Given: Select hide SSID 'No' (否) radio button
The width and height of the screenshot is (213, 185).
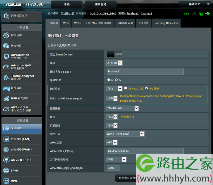Looking at the screenshot, I should pos(116,80).
